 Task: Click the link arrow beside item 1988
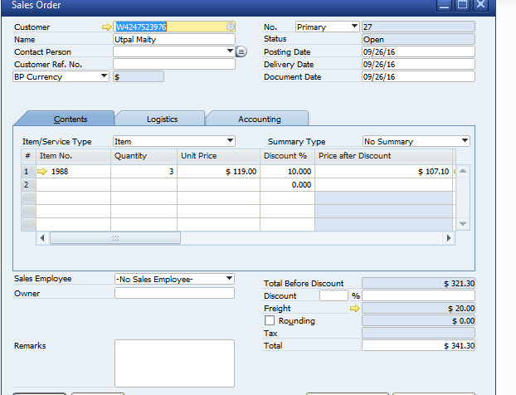pos(42,172)
